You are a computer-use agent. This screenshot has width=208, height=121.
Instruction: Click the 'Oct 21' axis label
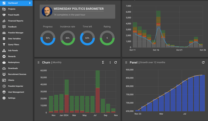(179, 50)
